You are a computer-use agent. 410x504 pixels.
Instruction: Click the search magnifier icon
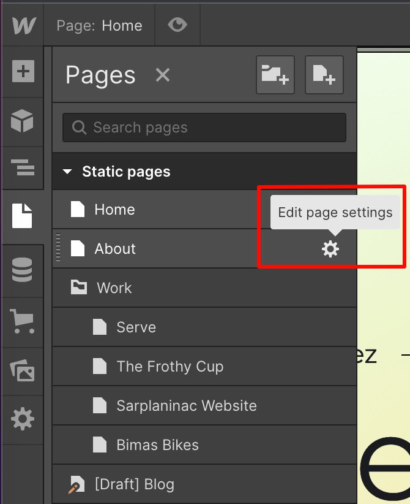[x=79, y=128]
